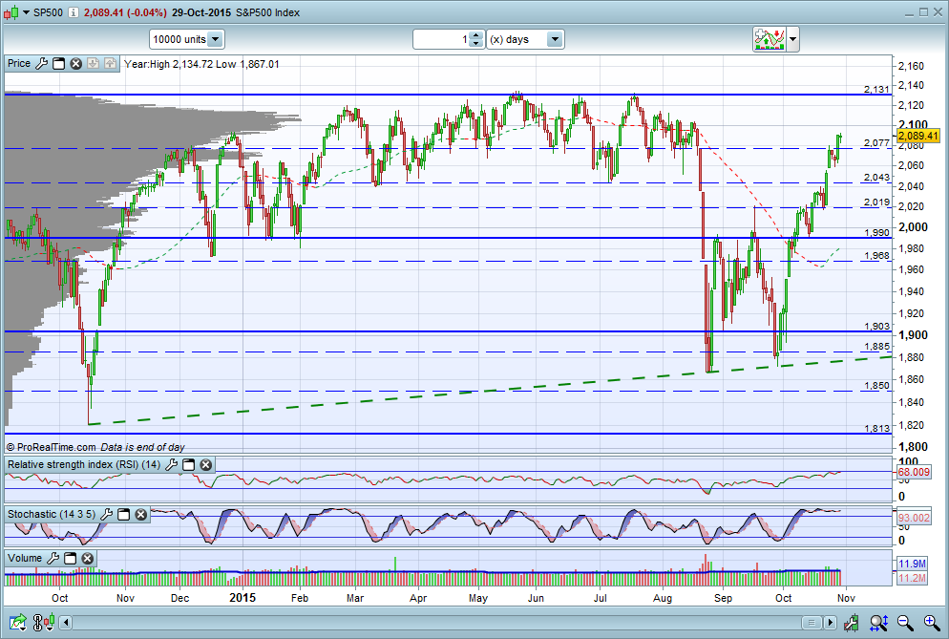Open Stochastic indicator wrench settings
The height and width of the screenshot is (639, 949).
pyautogui.click(x=107, y=514)
